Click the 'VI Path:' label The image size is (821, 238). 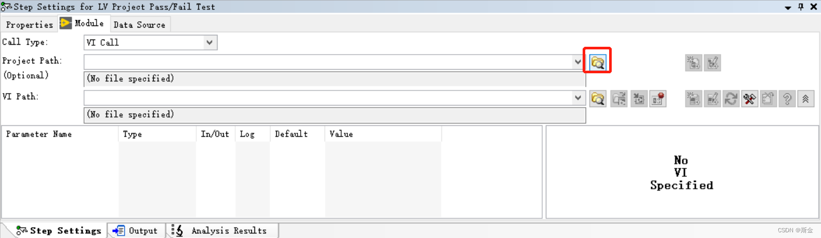point(20,97)
